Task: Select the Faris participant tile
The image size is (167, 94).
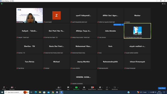Action: pyautogui.click(x=110, y=46)
